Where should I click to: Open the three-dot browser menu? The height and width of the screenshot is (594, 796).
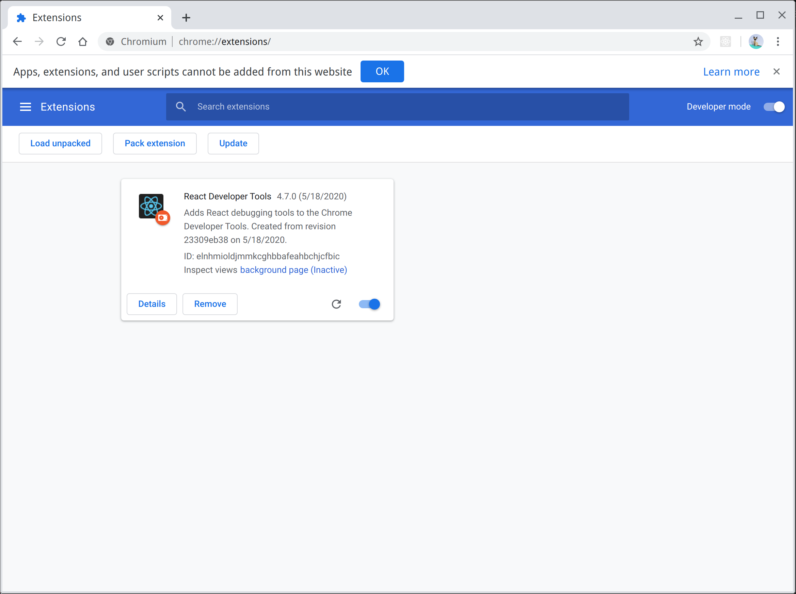778,42
